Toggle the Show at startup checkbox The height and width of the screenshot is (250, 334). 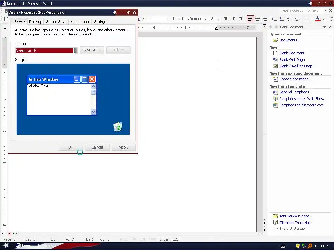(276, 229)
